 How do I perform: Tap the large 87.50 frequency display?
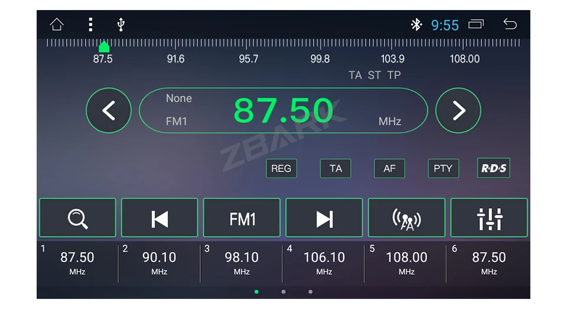(283, 110)
